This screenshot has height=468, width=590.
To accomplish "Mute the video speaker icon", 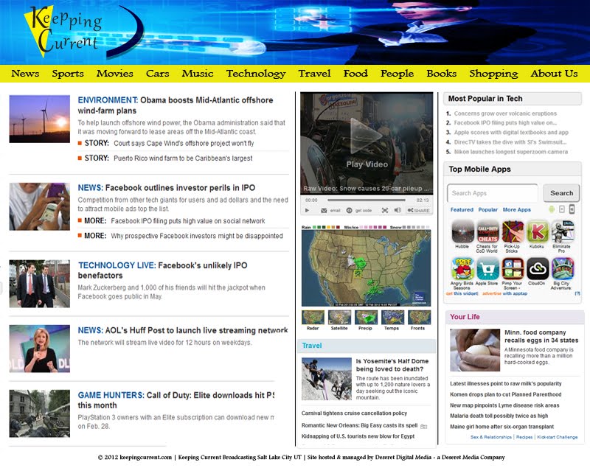I will pos(398,210).
